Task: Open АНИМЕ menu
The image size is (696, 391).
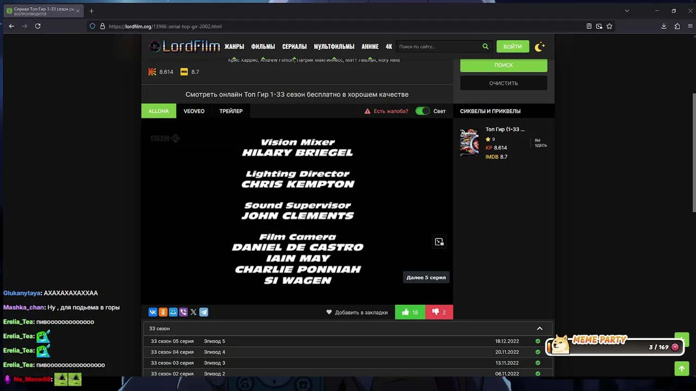Action: (x=370, y=47)
